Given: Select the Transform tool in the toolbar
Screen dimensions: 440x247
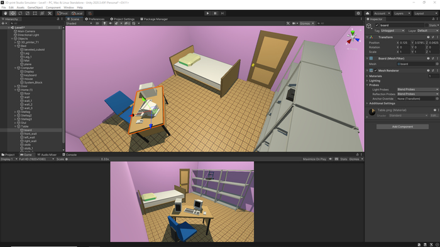Looking at the screenshot, I should (42, 13).
